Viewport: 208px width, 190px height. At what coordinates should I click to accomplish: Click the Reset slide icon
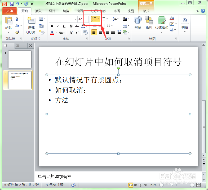(41, 26)
